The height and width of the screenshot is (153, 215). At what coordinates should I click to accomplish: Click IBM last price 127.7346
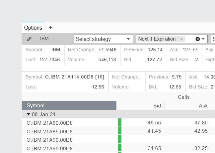pos(50,60)
